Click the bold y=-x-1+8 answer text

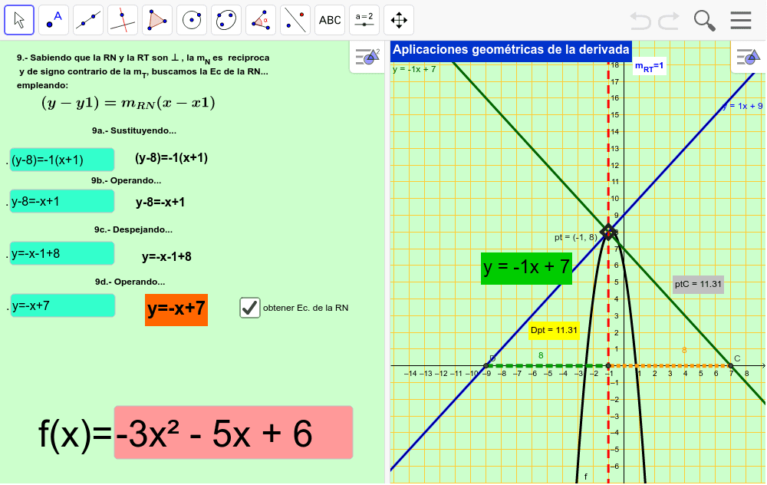166,257
